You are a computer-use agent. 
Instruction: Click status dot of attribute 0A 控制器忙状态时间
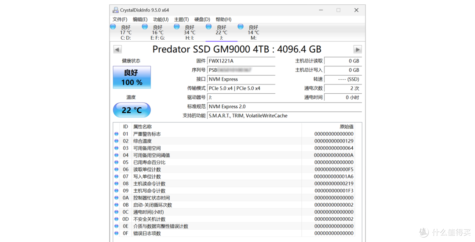click(116, 198)
